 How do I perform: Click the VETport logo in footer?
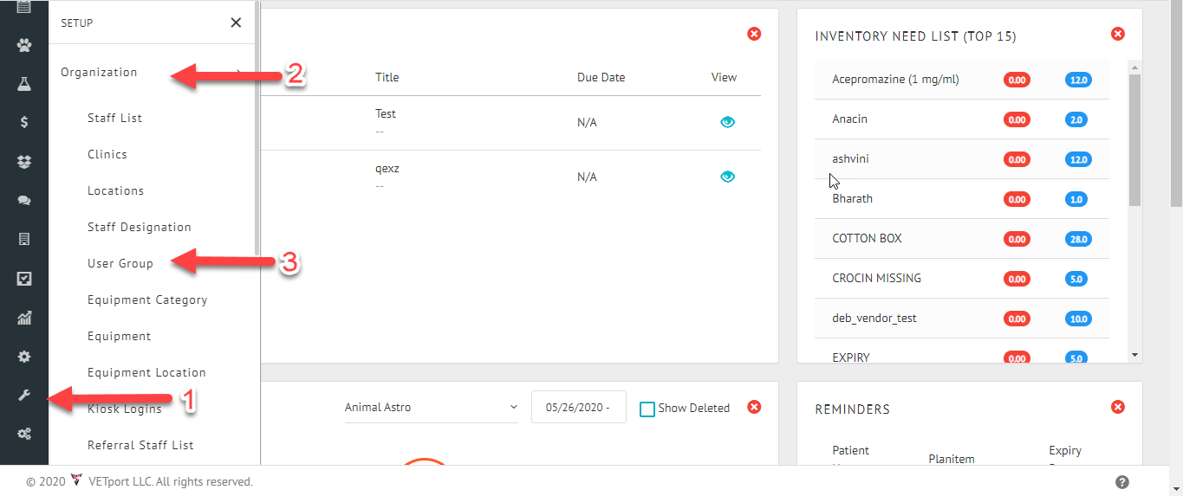[77, 480]
